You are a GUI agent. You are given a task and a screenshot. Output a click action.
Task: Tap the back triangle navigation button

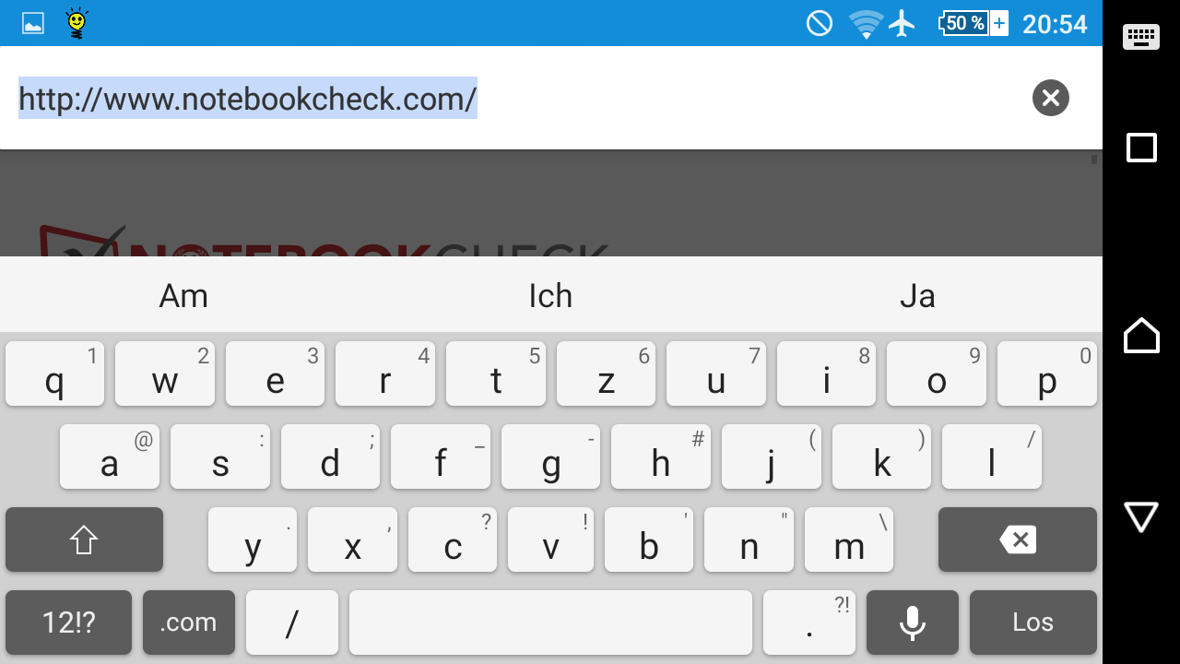pyautogui.click(x=1141, y=516)
